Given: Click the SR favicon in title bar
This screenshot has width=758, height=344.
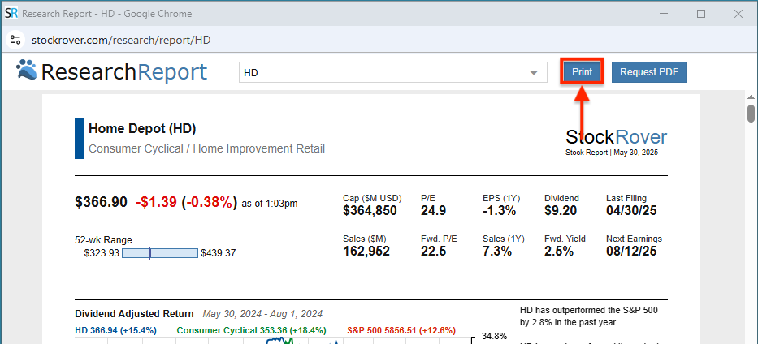Looking at the screenshot, I should (x=11, y=14).
